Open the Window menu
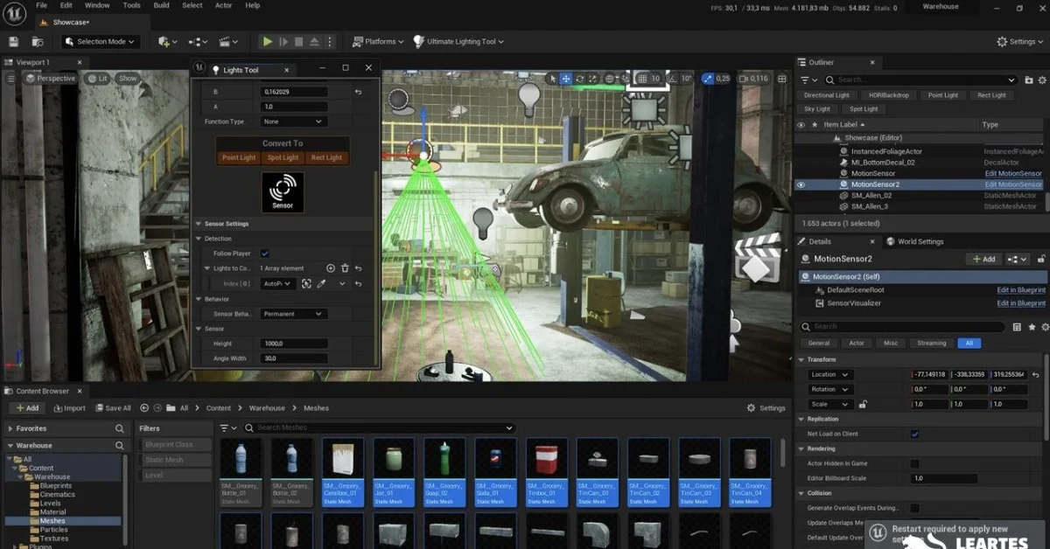1050x549 pixels. (x=96, y=5)
